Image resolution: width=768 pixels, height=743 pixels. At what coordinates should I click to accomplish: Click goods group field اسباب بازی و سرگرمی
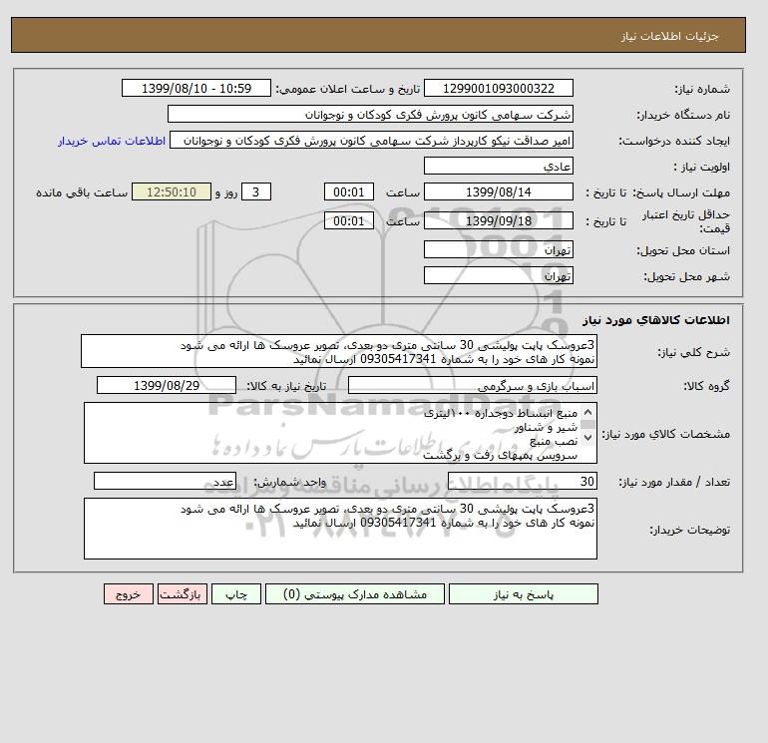point(472,385)
